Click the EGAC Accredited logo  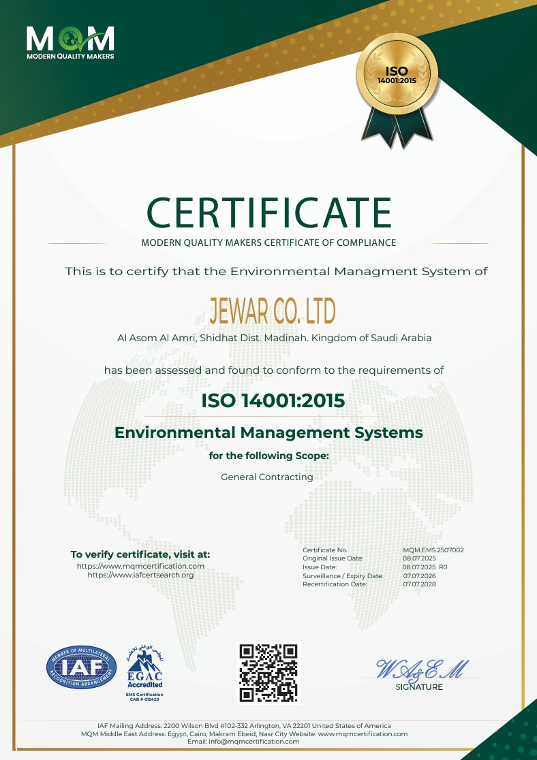click(144, 667)
